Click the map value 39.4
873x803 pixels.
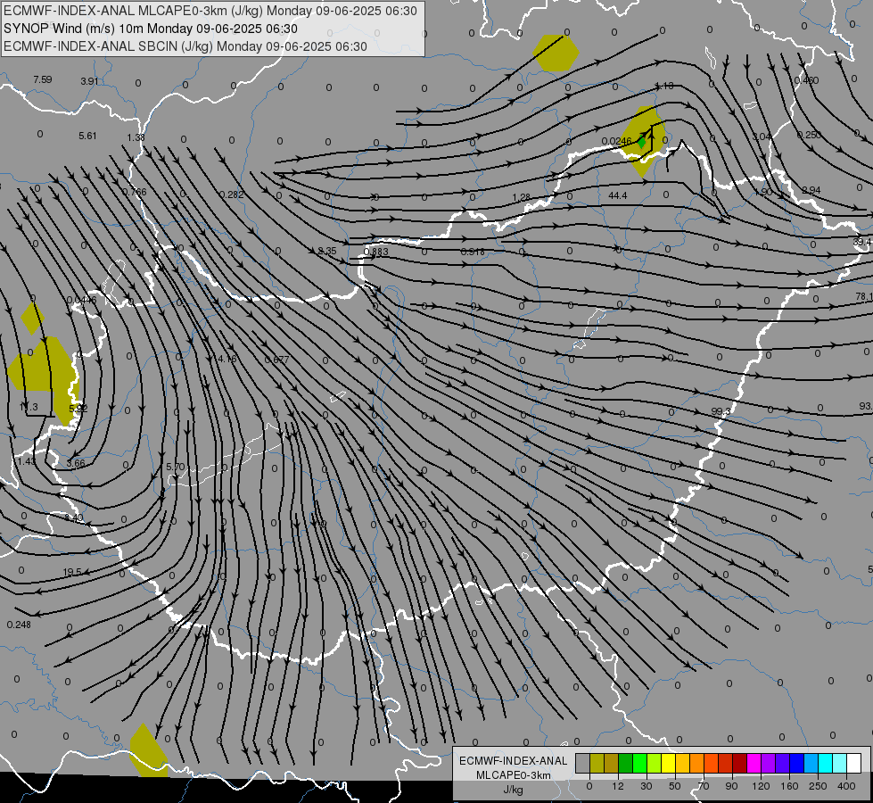(x=862, y=242)
